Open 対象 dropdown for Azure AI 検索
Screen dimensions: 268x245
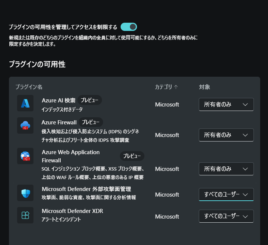(226, 105)
